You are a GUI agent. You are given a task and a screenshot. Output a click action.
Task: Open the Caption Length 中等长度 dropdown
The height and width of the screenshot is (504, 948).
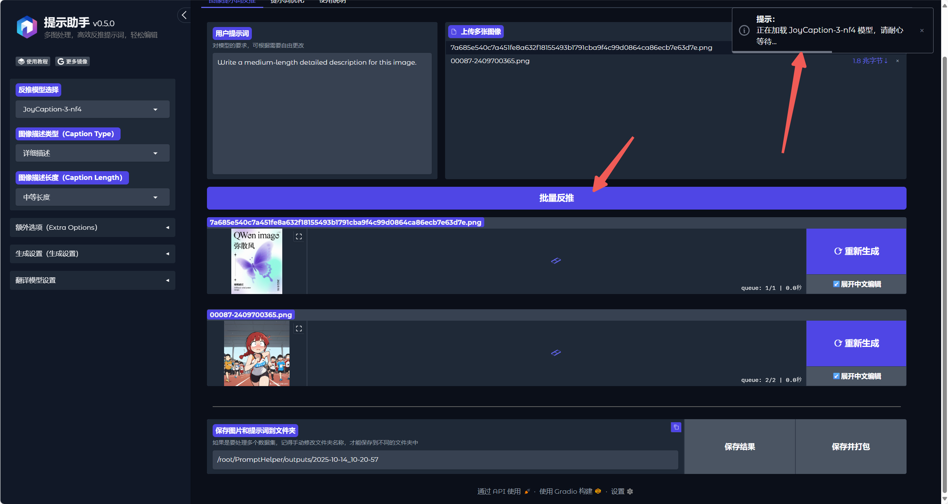(92, 197)
